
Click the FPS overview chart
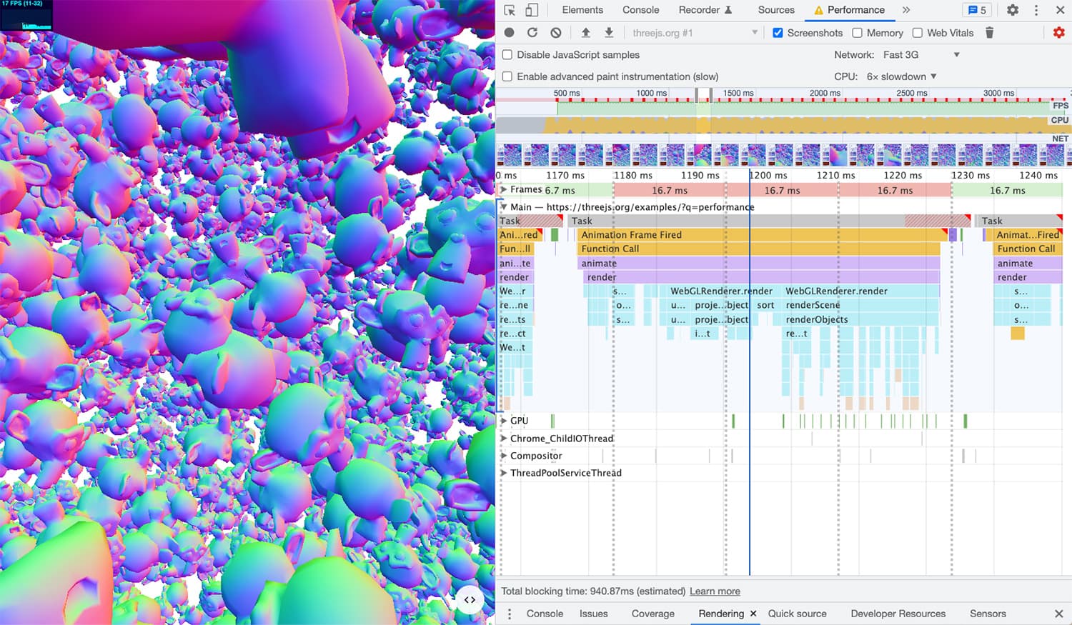pos(783,108)
